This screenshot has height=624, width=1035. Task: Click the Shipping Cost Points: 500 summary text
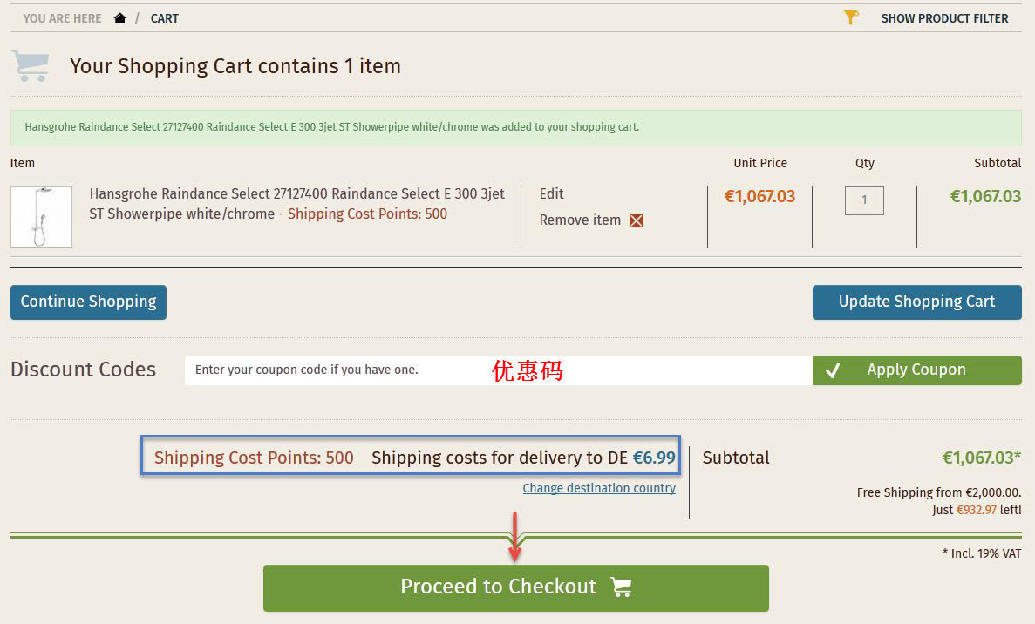254,458
